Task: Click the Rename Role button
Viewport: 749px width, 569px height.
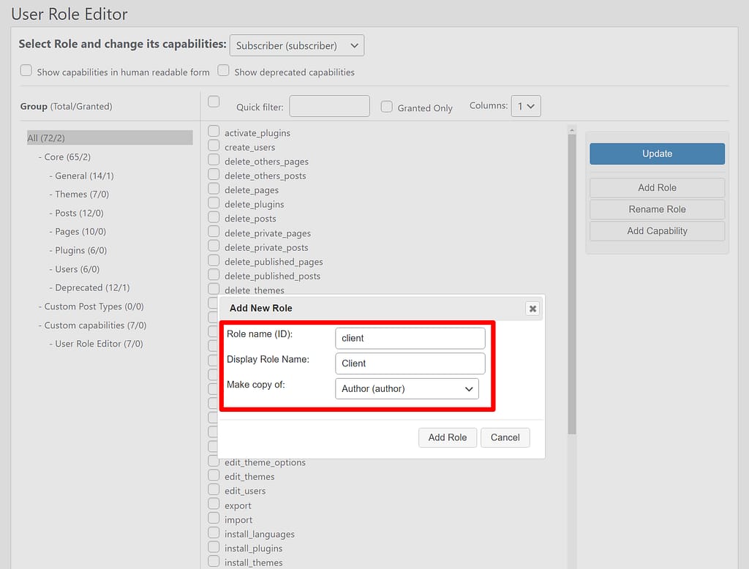Action: [657, 209]
